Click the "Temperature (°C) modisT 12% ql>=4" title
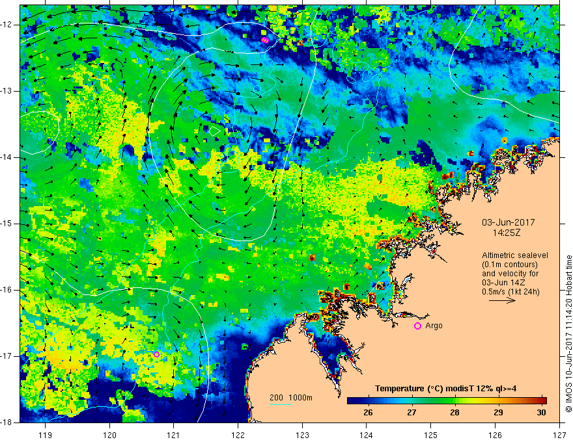 pos(445,389)
